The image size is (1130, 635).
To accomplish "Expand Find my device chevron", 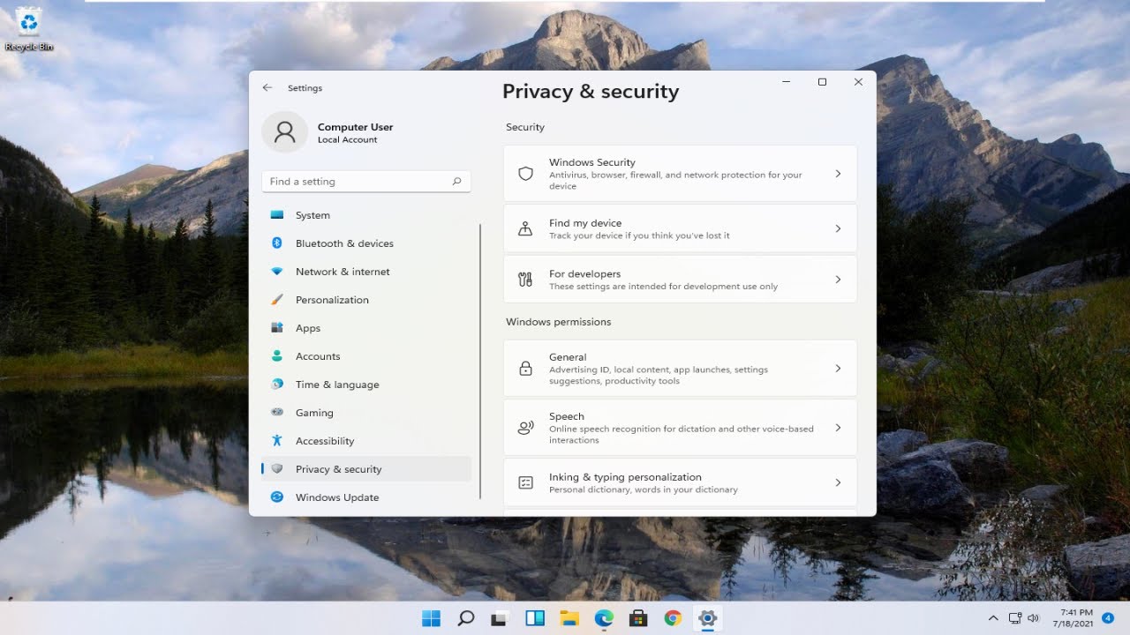I will (838, 228).
